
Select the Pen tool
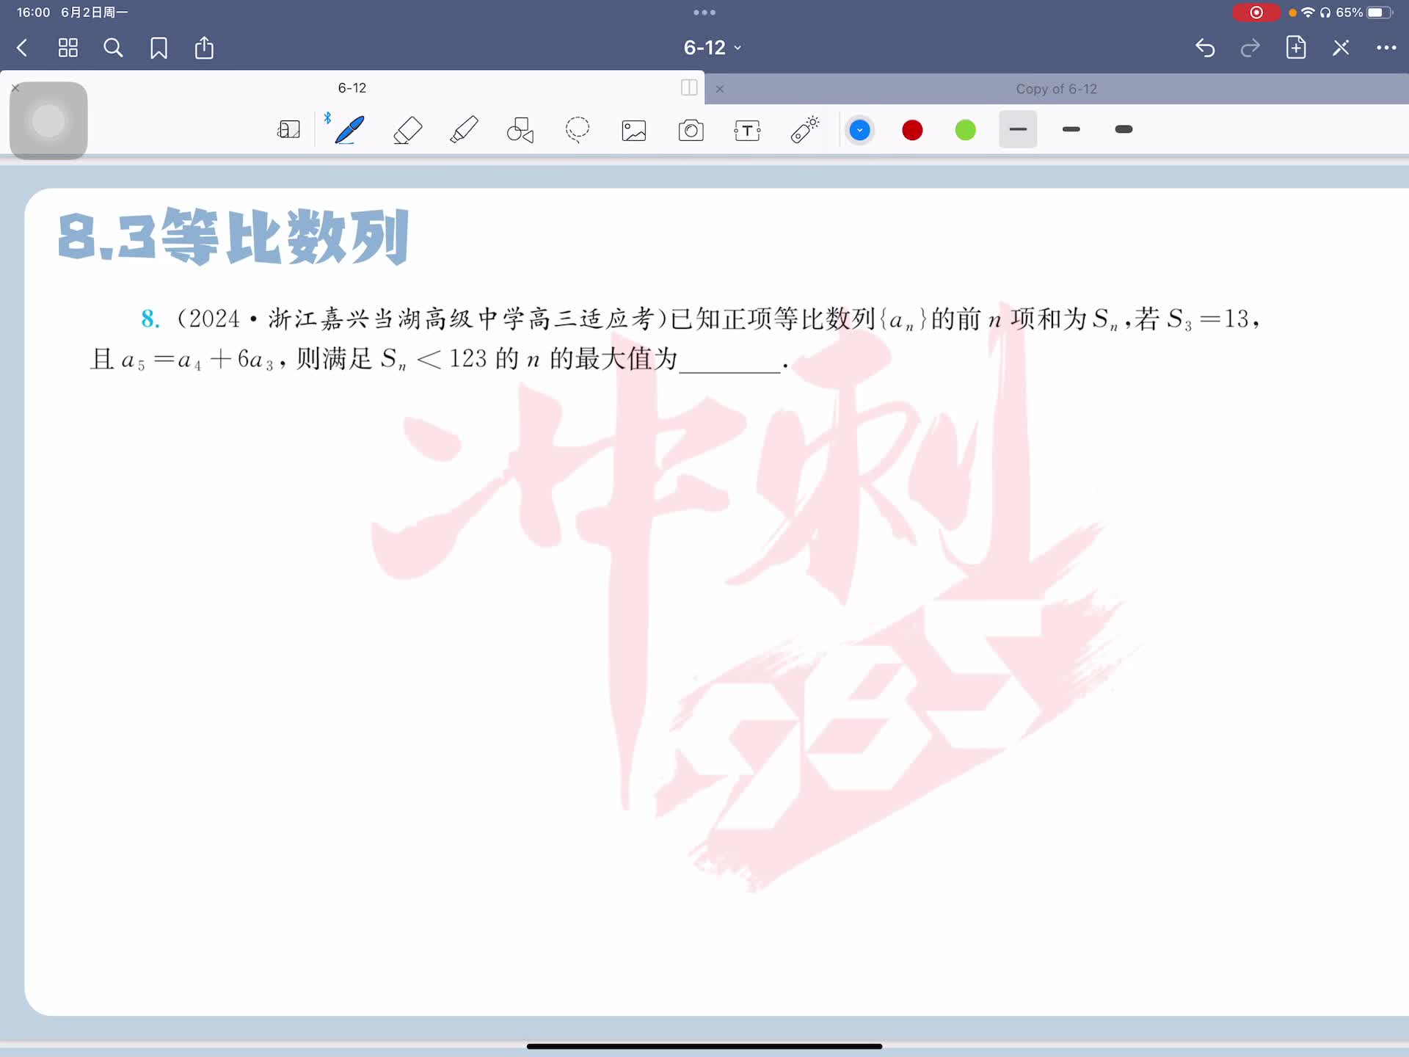click(x=349, y=130)
